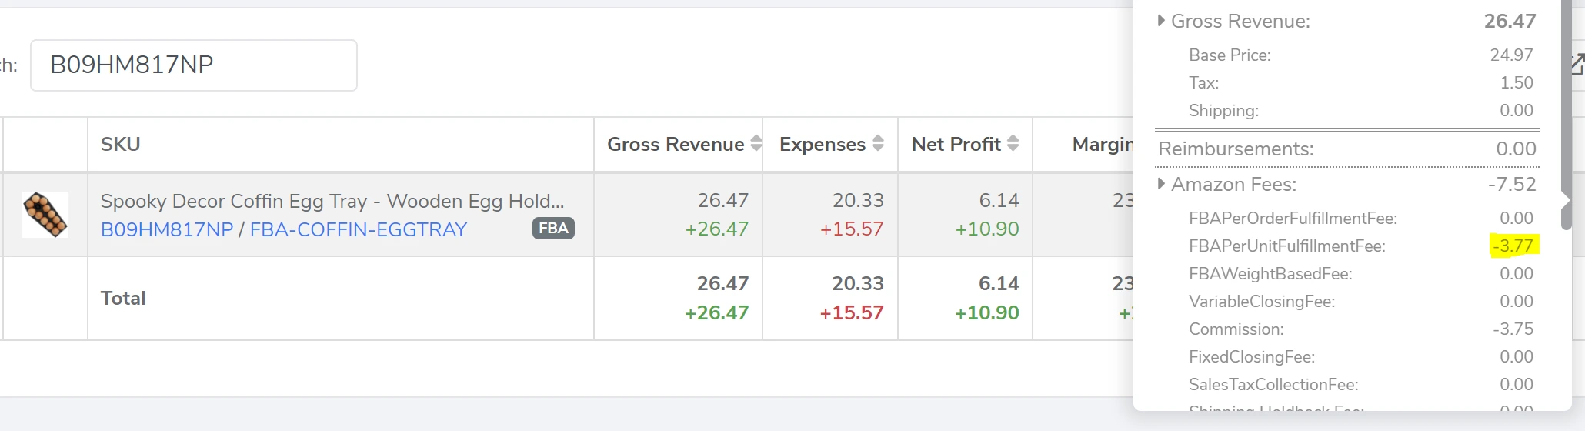Viewport: 1585px width, 431px height.
Task: Click the Total row label
Action: pyautogui.click(x=123, y=299)
